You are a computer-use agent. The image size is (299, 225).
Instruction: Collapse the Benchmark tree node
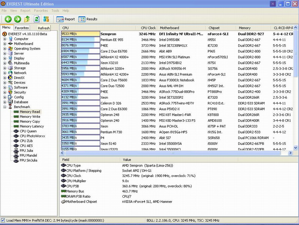[x=5, y=107]
